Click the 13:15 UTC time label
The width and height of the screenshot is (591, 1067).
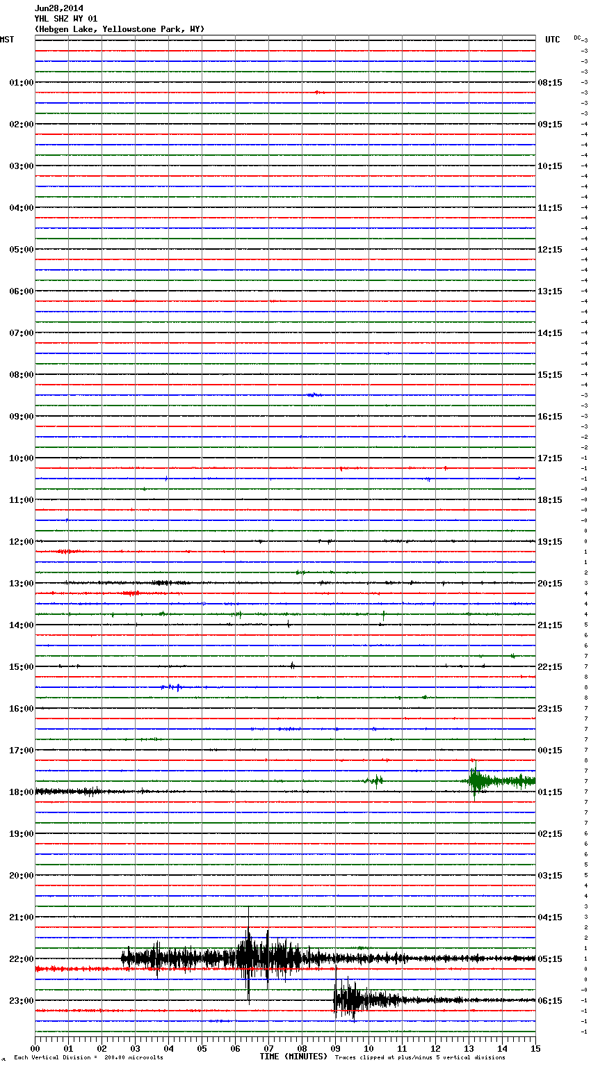[550, 291]
